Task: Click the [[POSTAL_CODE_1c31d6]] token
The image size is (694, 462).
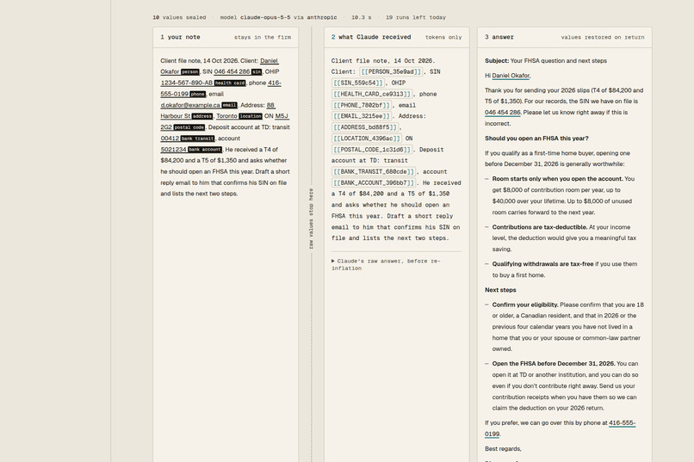Action: coord(372,150)
